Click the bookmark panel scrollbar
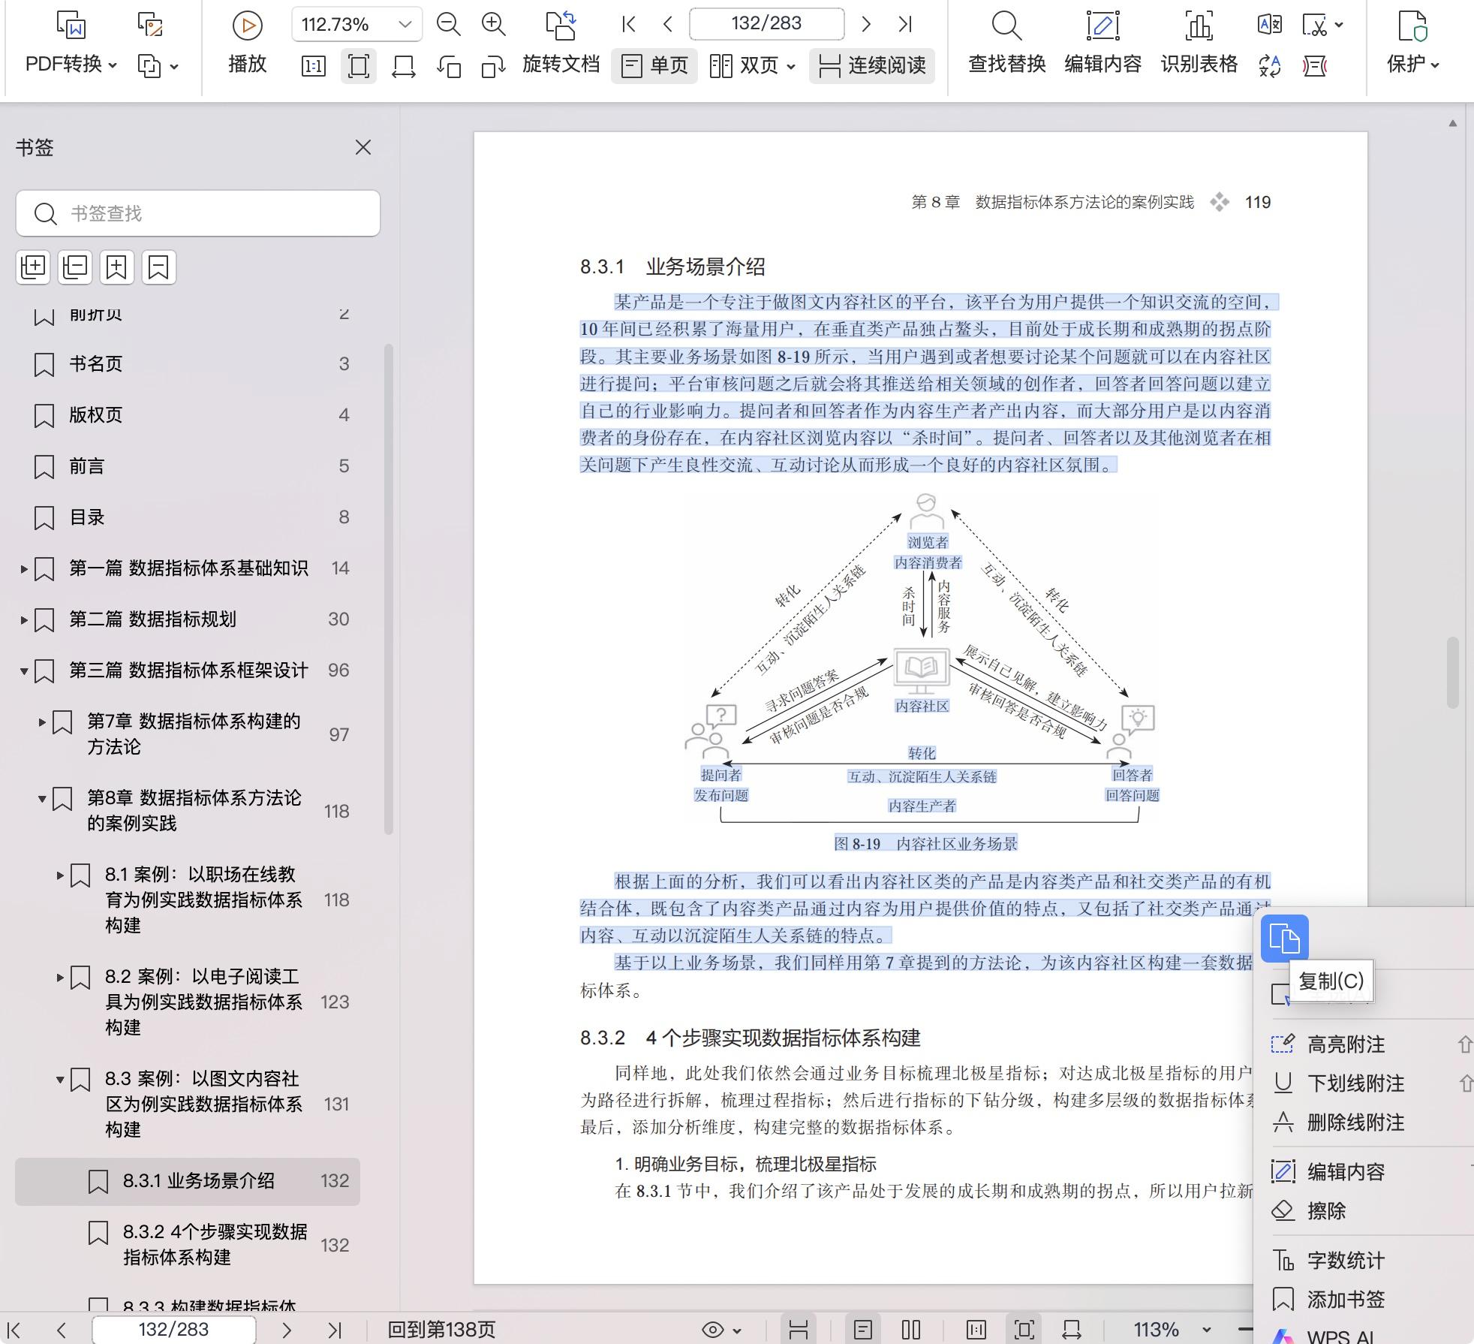The height and width of the screenshot is (1344, 1474). point(389,589)
